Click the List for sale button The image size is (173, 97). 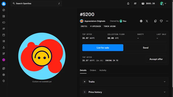pos(103,48)
